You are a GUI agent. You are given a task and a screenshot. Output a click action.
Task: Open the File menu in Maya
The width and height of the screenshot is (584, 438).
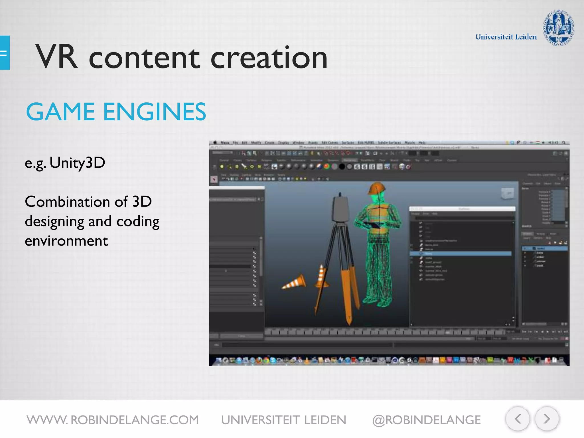235,143
